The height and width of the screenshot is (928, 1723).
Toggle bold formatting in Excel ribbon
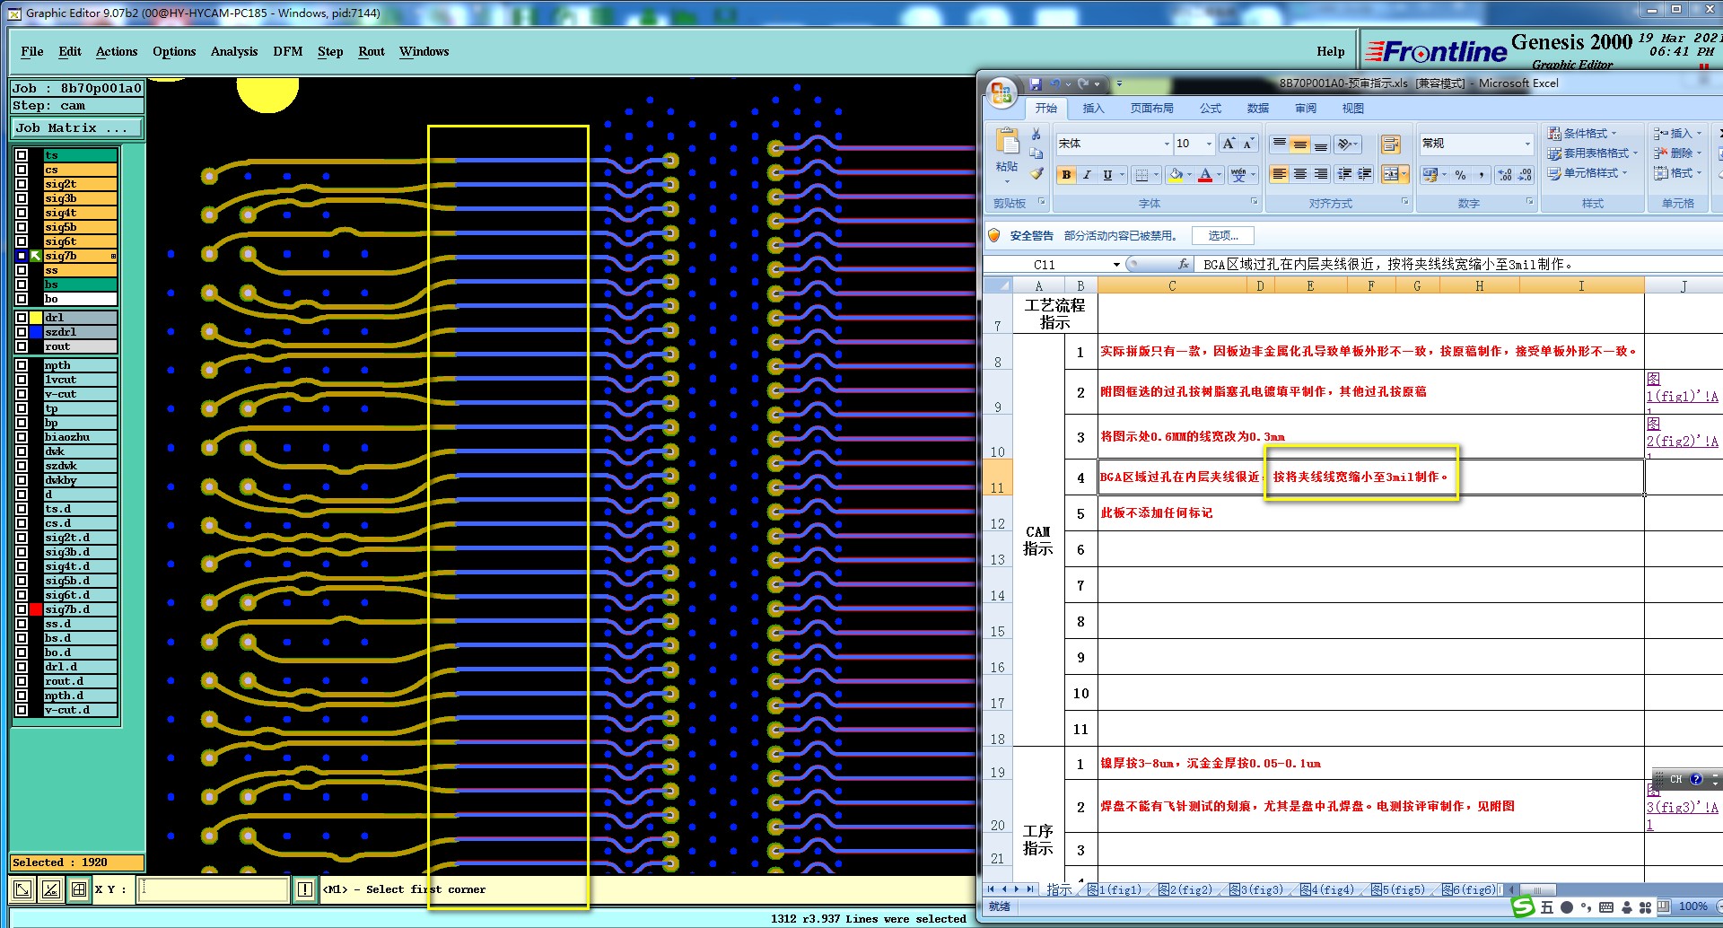1066,175
